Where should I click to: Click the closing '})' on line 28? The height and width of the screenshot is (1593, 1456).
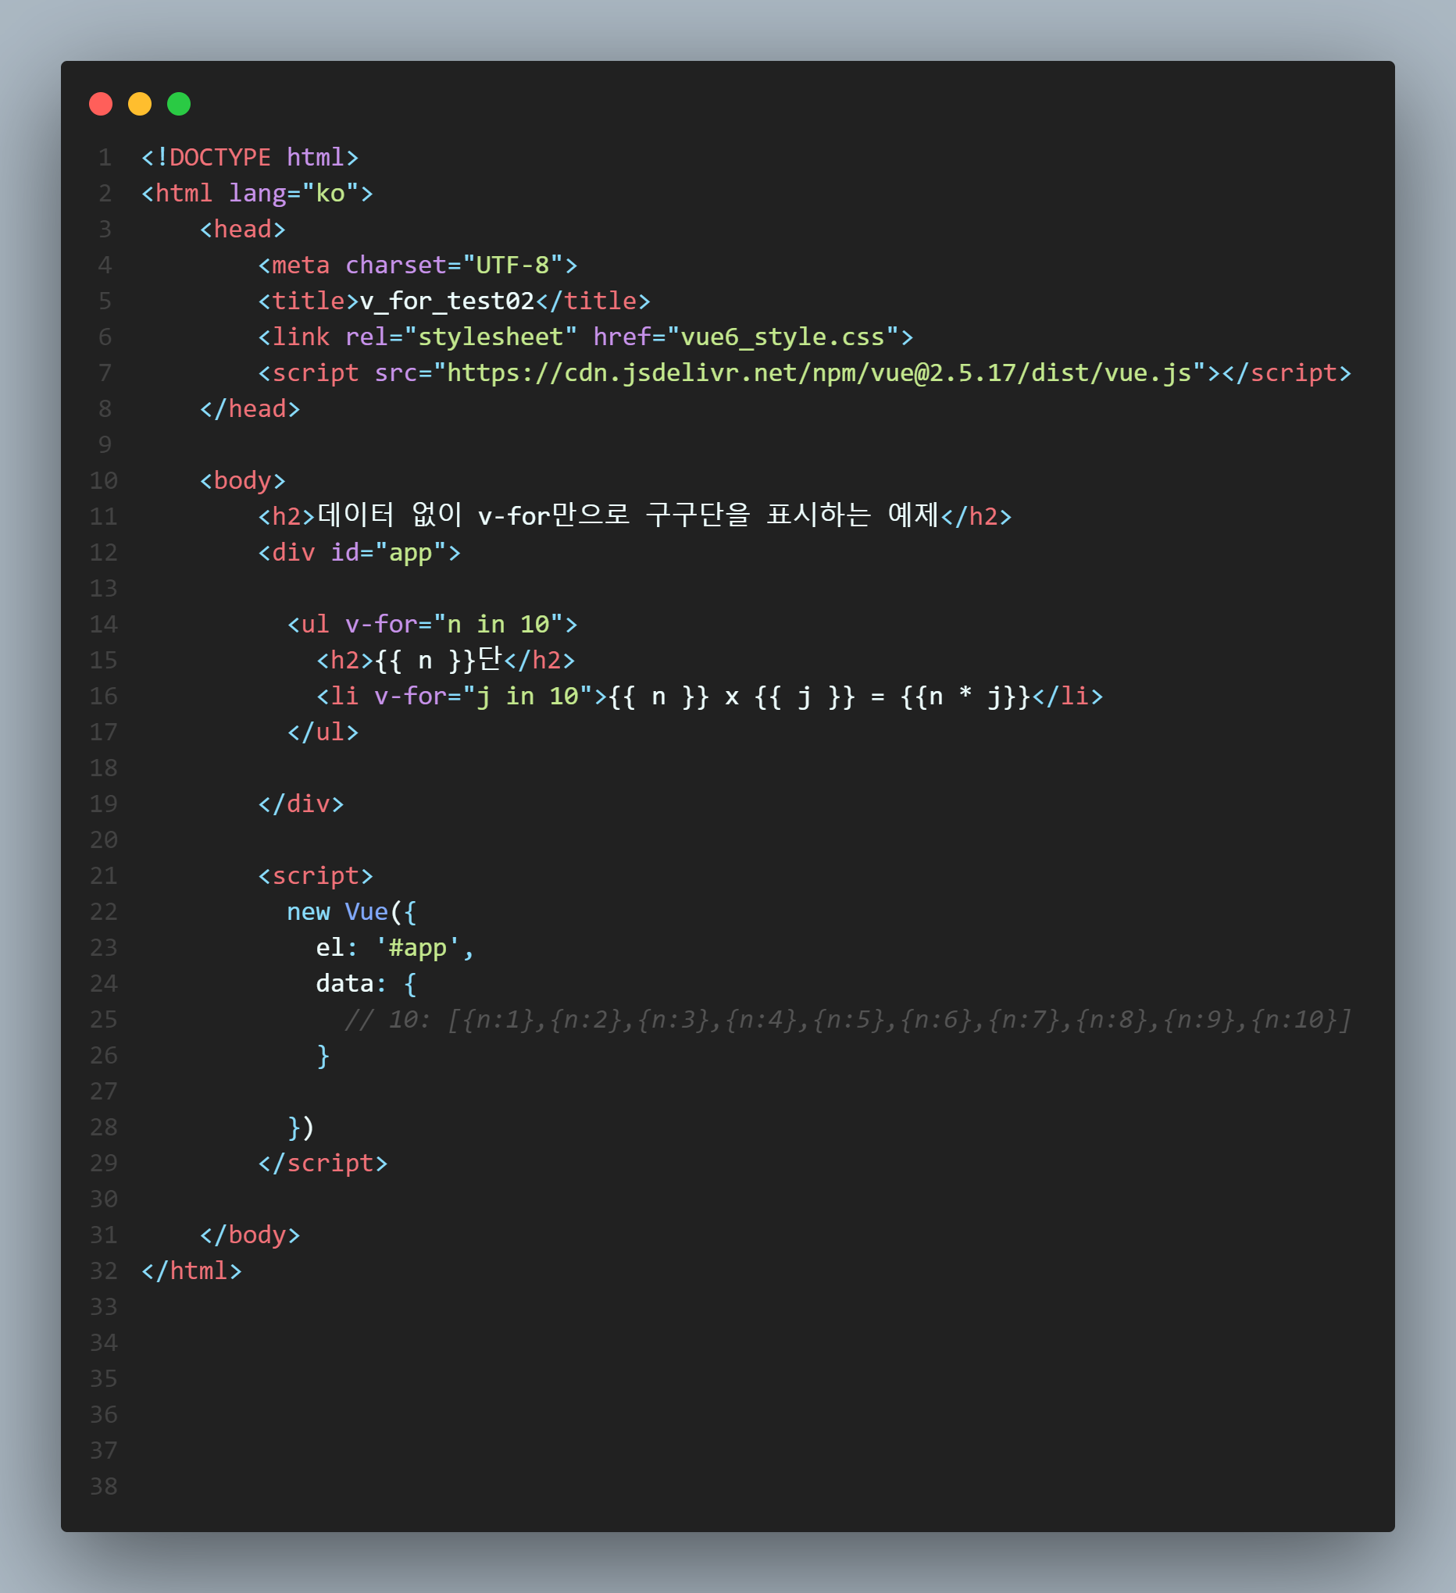302,1128
